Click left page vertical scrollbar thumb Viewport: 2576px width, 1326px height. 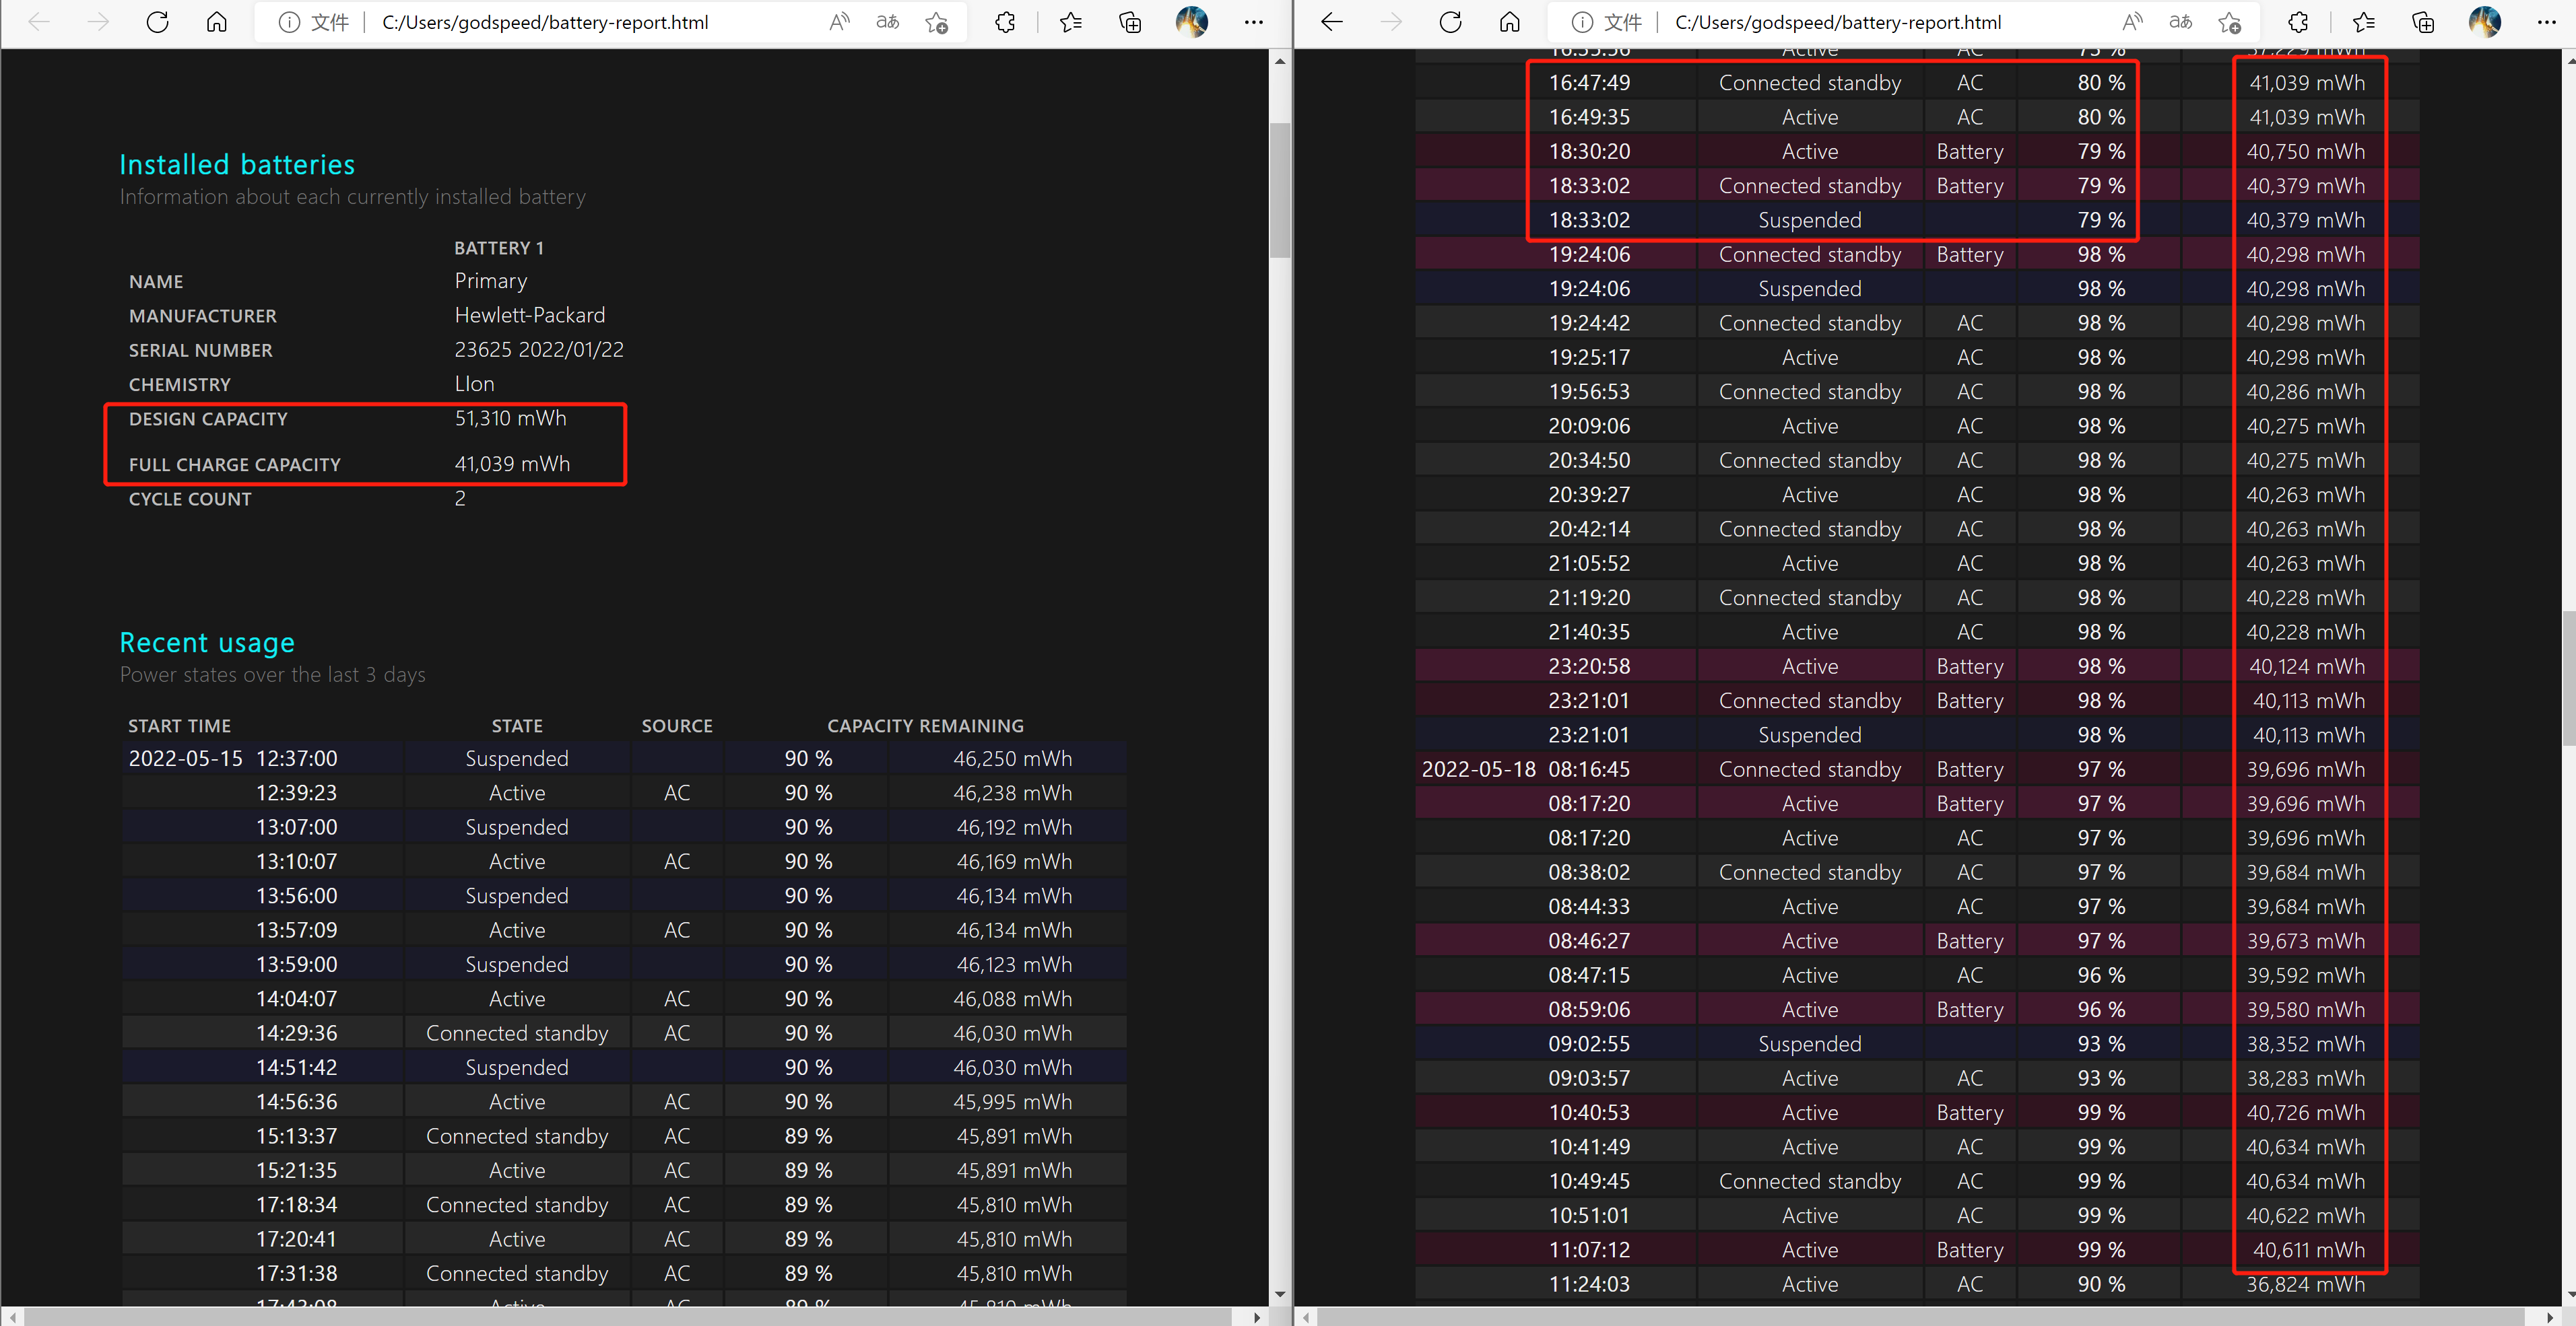tap(1279, 190)
